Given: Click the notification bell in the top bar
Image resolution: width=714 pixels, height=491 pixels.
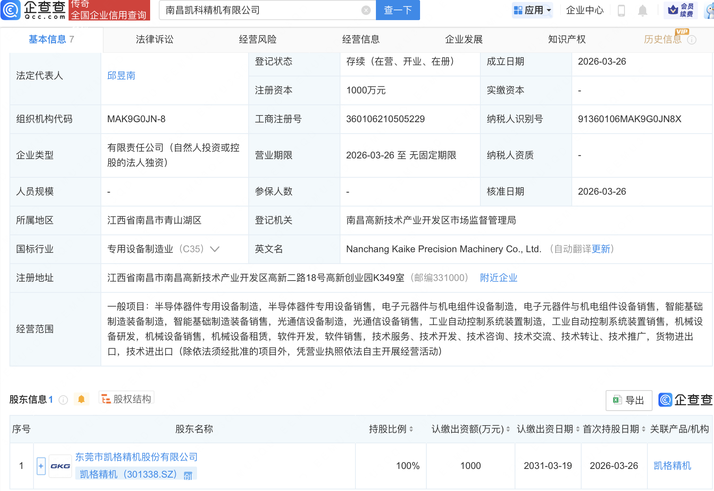Looking at the screenshot, I should [642, 10].
